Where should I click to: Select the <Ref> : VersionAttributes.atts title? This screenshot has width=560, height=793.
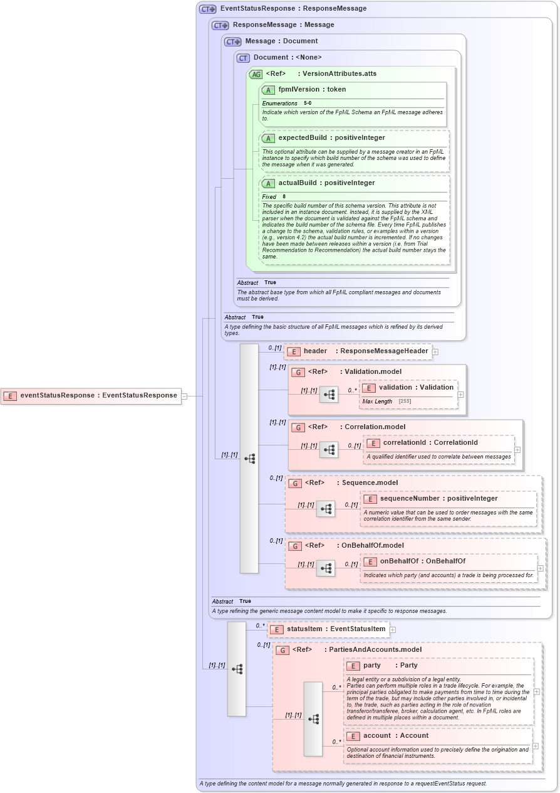coord(322,74)
